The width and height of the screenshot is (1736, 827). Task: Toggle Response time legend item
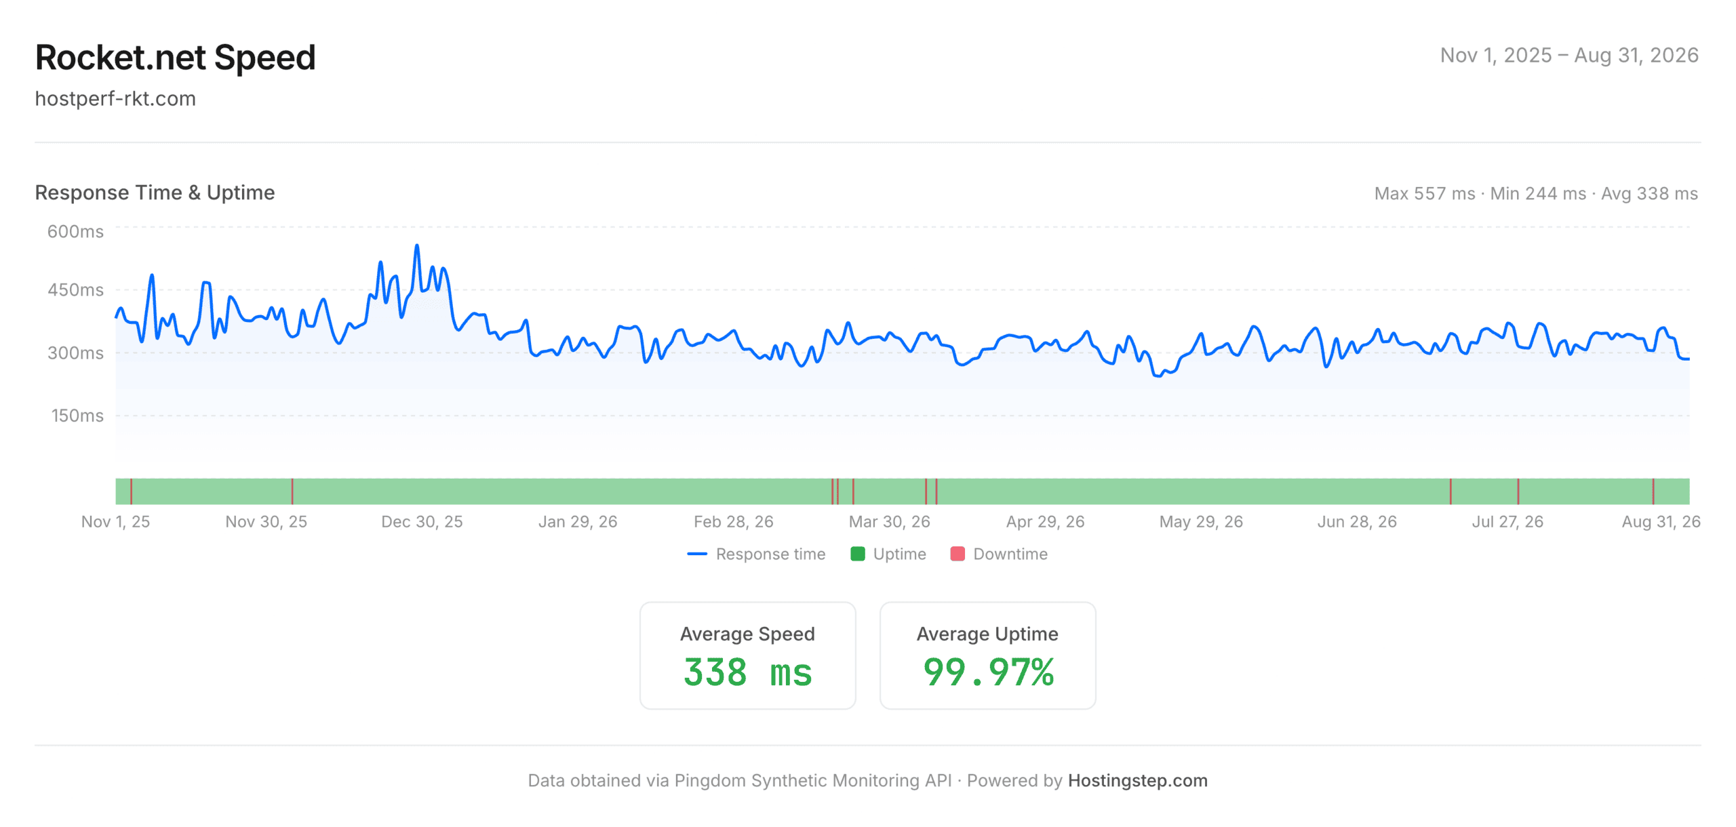[756, 554]
